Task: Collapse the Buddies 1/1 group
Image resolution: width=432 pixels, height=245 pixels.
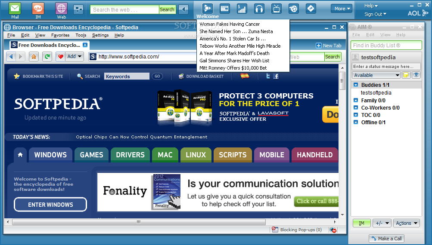Action: pyautogui.click(x=356, y=85)
